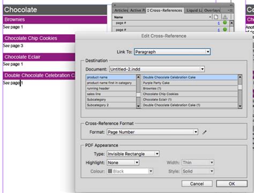Click 'See page 1' text under Chocolate Eclair
Viewport: 254px width, 193px height.
coord(13,64)
